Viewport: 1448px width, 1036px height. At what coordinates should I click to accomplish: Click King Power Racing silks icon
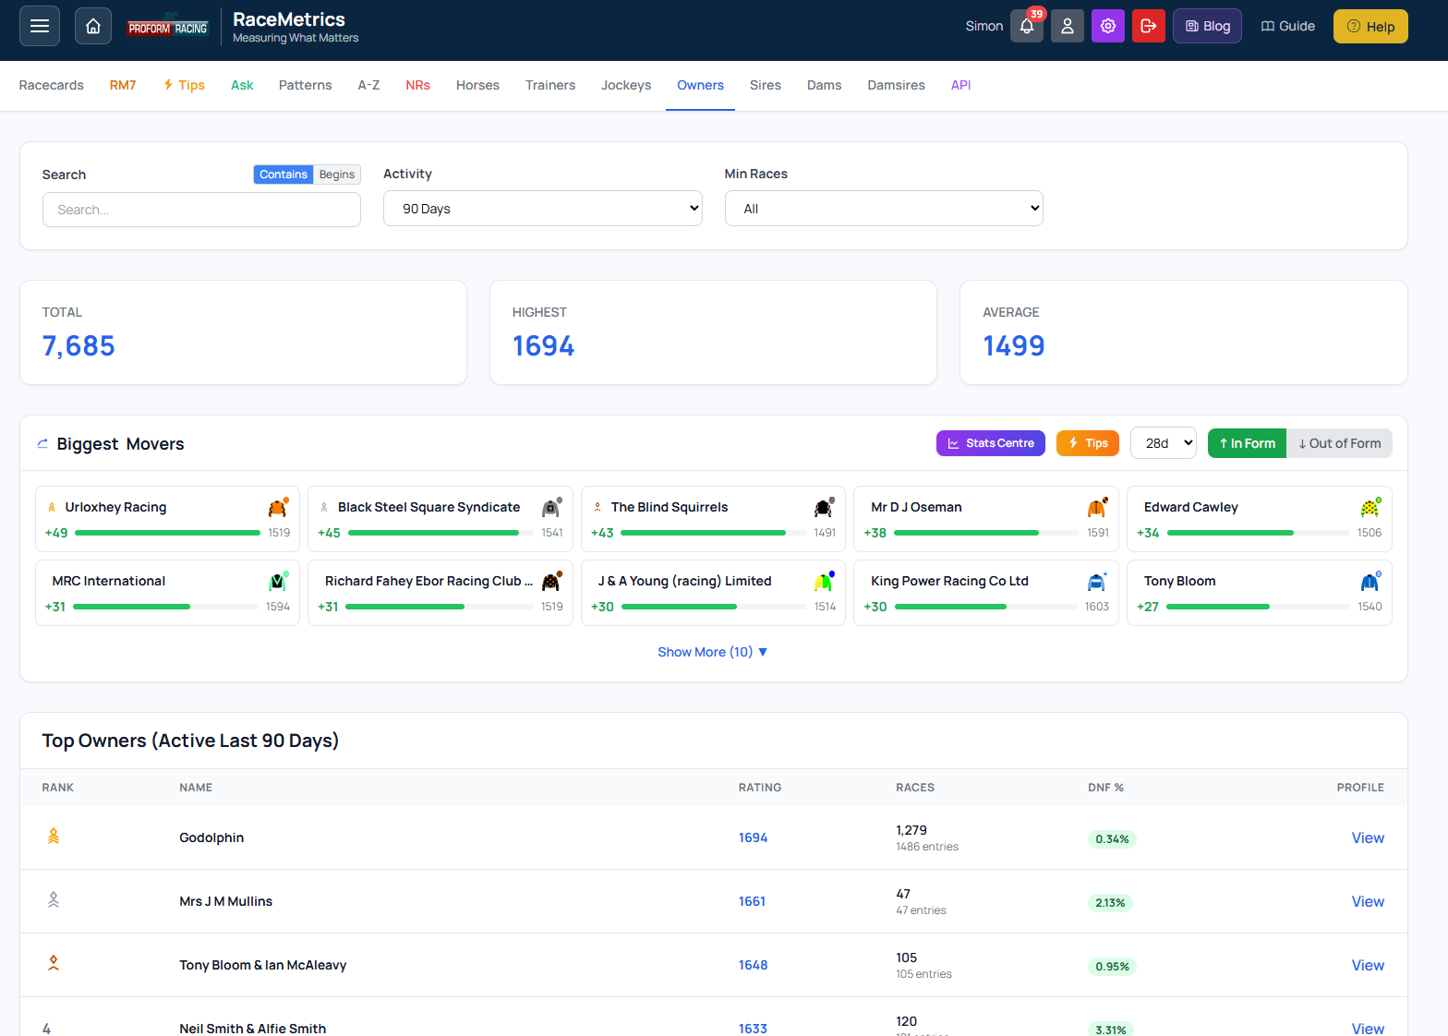click(1097, 581)
